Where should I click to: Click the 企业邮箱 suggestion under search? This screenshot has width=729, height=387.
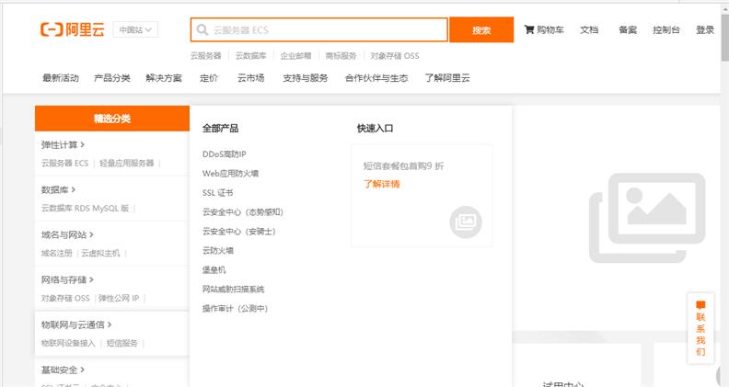295,56
